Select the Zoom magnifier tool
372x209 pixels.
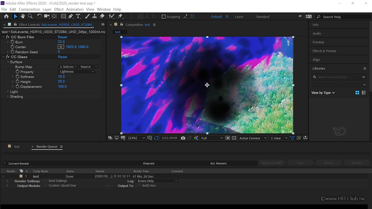pyautogui.click(x=30, y=16)
